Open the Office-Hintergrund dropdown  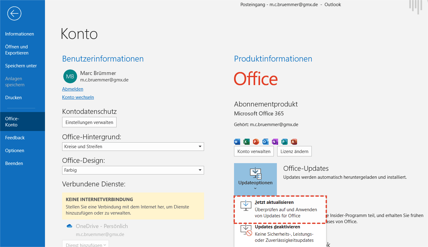133,147
